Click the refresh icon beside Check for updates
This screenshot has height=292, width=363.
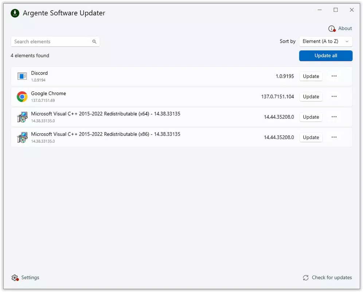click(x=305, y=278)
